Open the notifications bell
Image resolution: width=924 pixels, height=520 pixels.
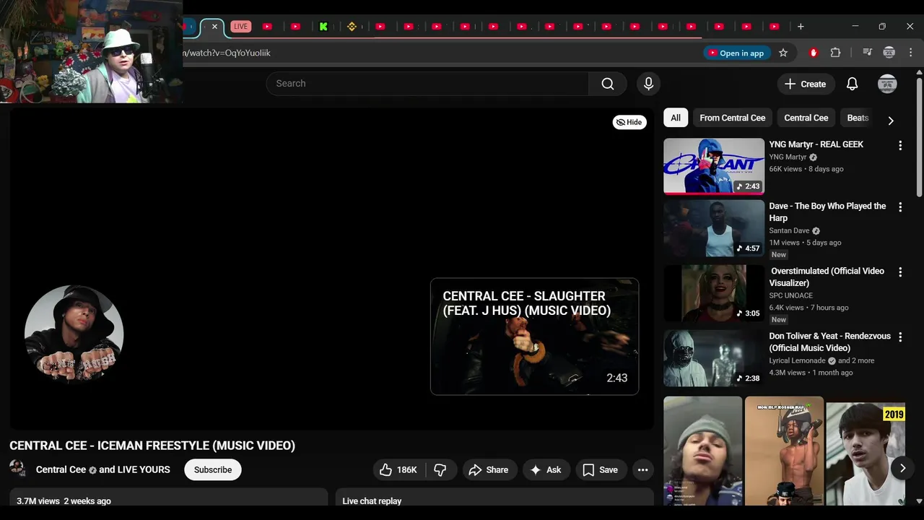coord(852,84)
